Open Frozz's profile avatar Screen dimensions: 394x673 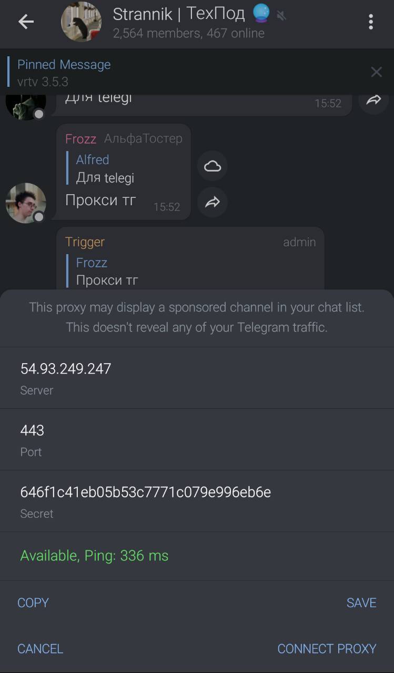click(x=26, y=203)
